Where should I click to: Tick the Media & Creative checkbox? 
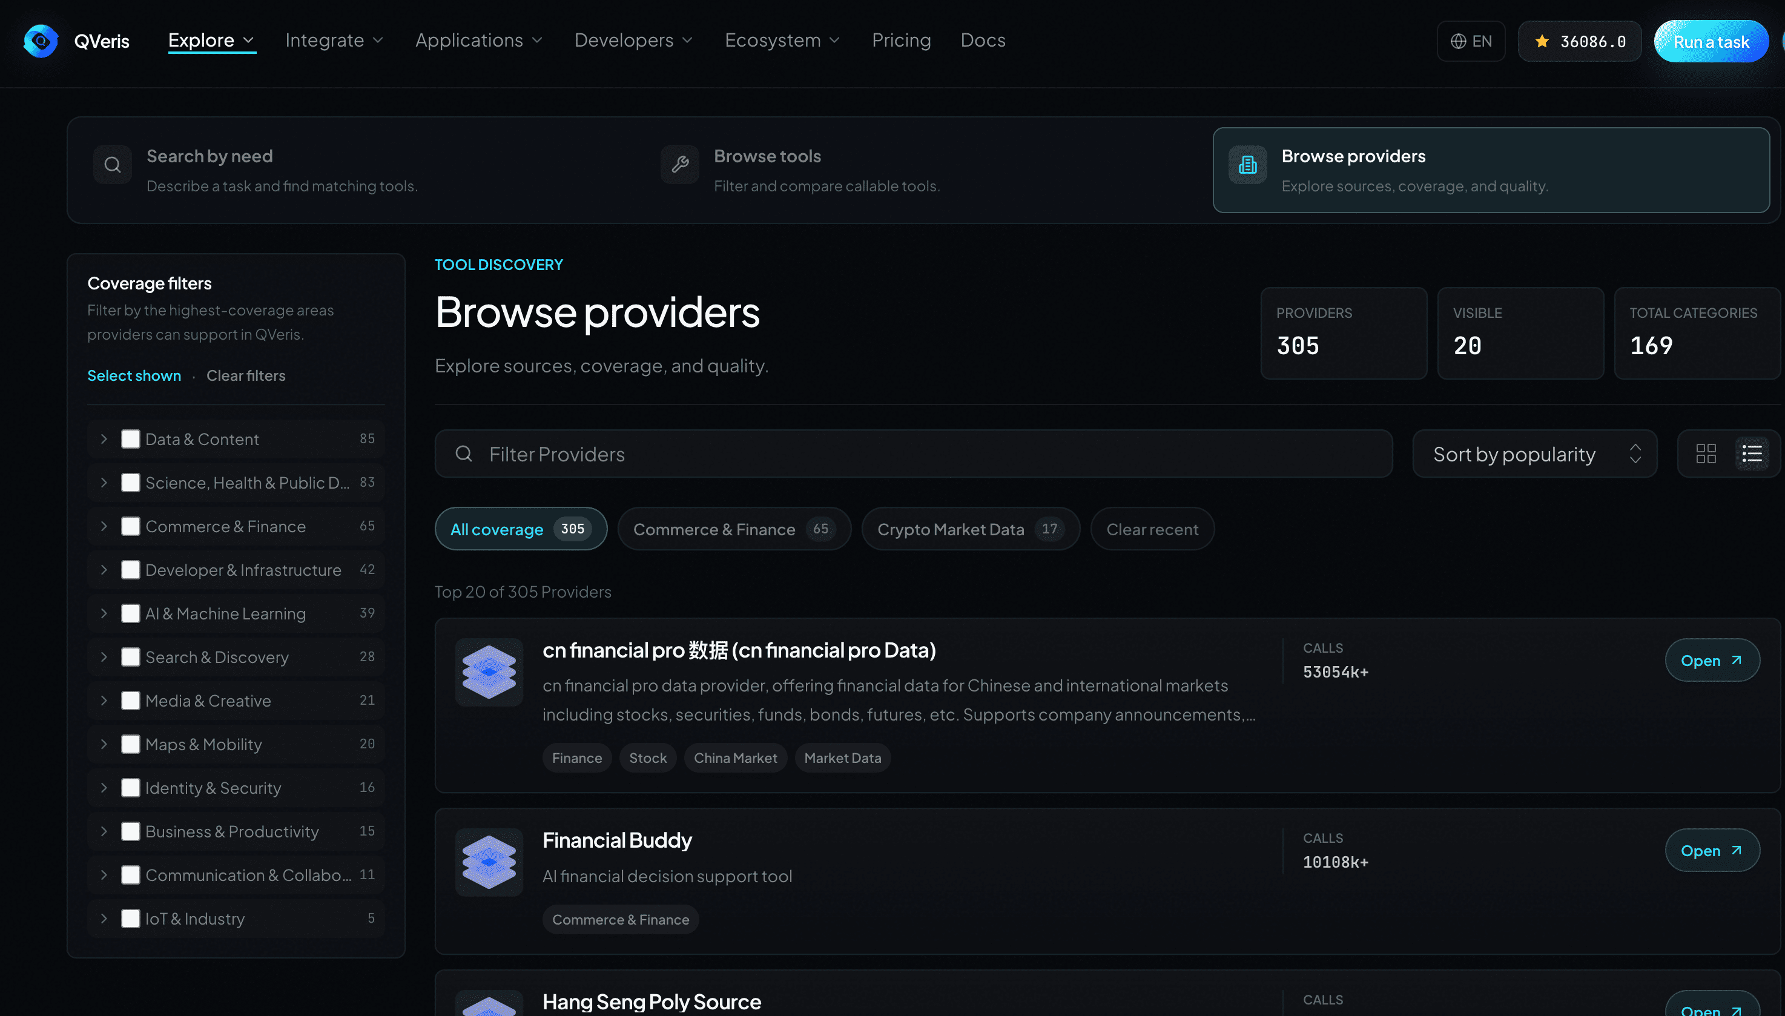point(131,701)
